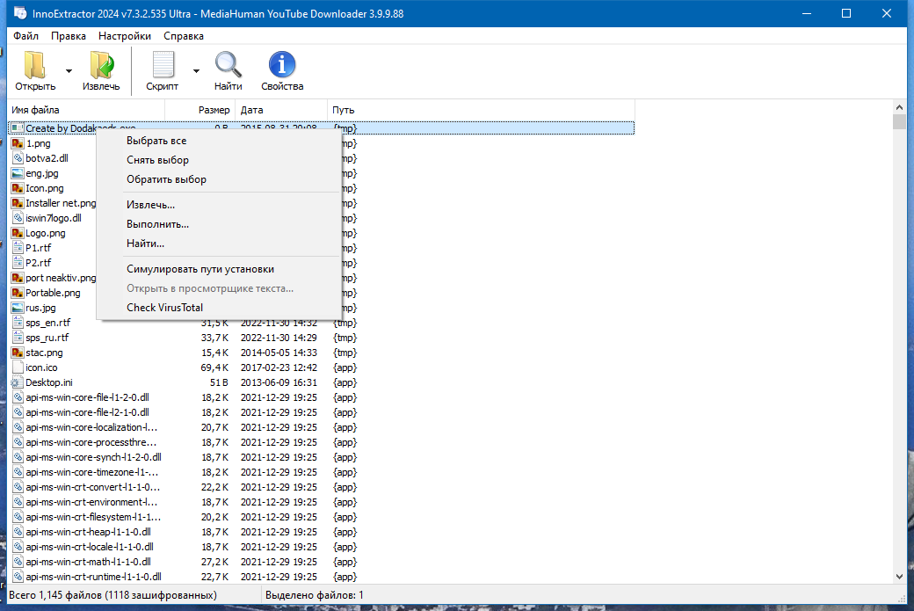Open the Настройки menu
Viewport: 914px width, 611px height.
125,36
